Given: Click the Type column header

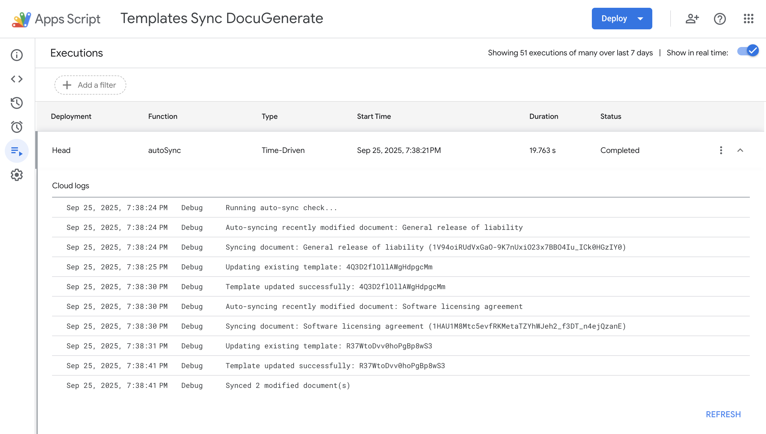Looking at the screenshot, I should [x=270, y=116].
